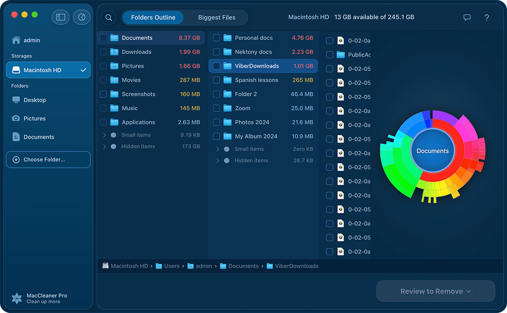The width and height of the screenshot is (507, 313).
Task: Expand Hidden items with 28.7 KB
Action: [x=218, y=160]
